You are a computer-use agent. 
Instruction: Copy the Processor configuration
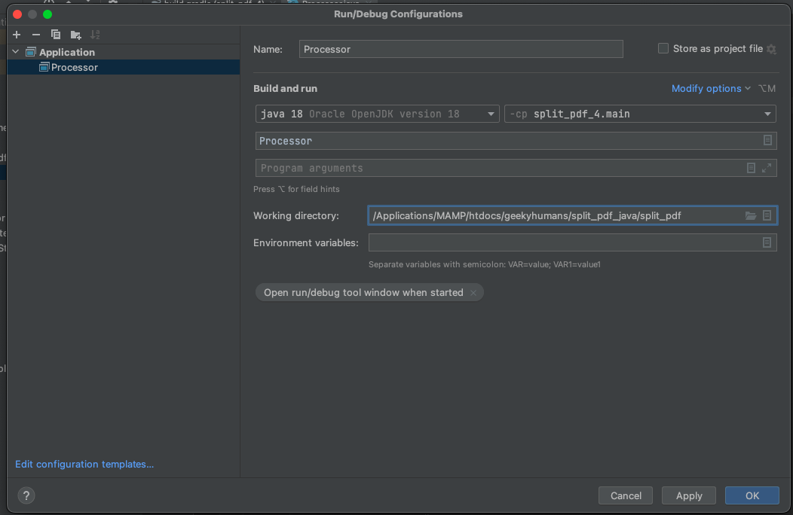coord(55,35)
